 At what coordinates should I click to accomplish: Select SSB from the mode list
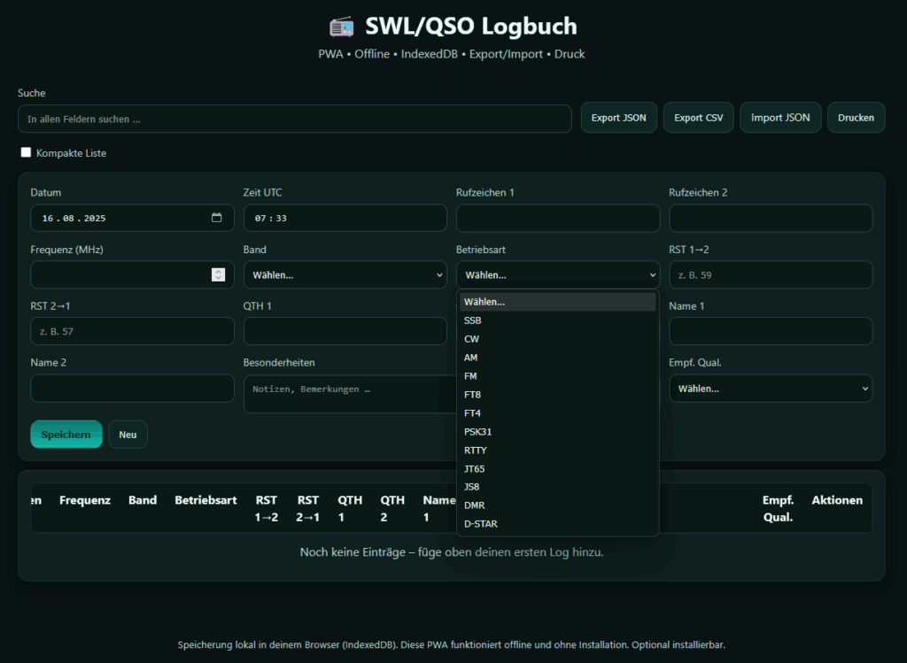click(x=473, y=320)
